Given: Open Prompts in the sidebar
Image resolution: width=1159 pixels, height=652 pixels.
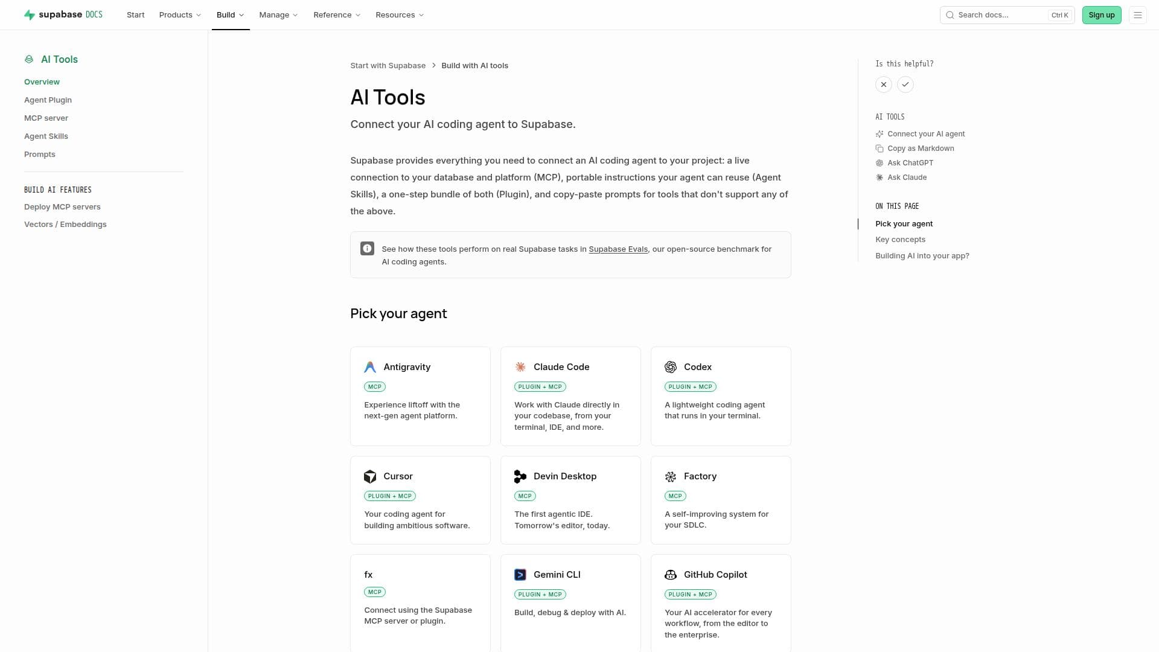Looking at the screenshot, I should point(39,155).
